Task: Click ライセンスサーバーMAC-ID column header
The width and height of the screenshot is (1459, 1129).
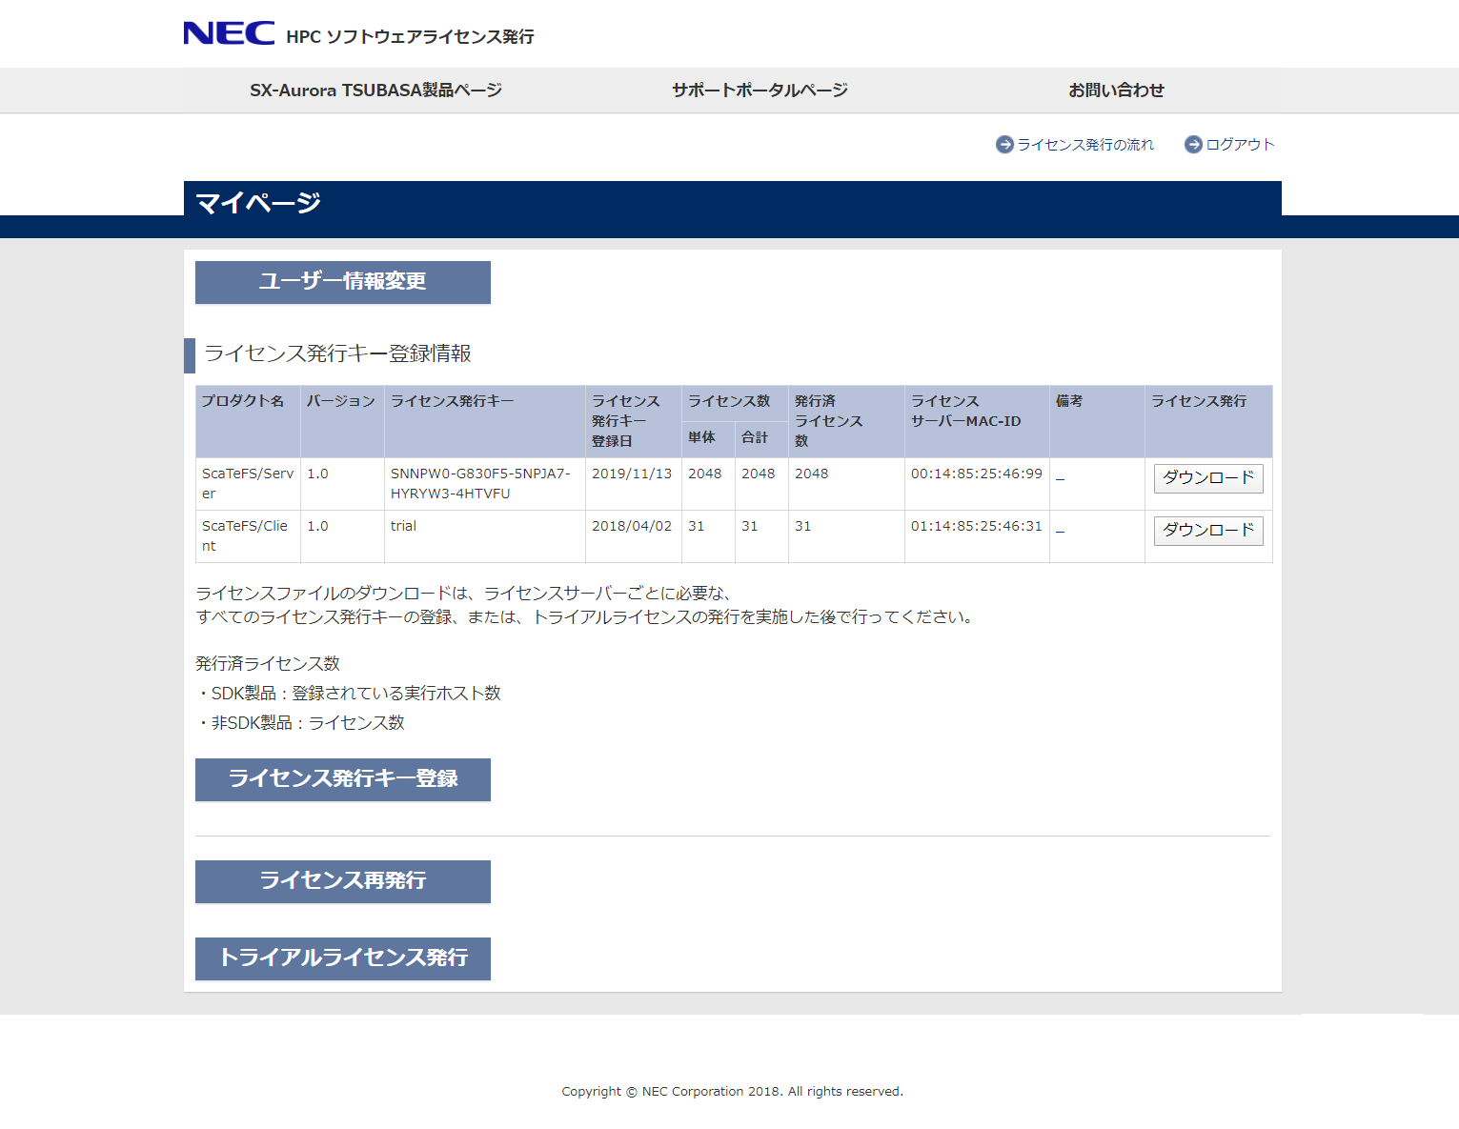Action: (x=977, y=421)
